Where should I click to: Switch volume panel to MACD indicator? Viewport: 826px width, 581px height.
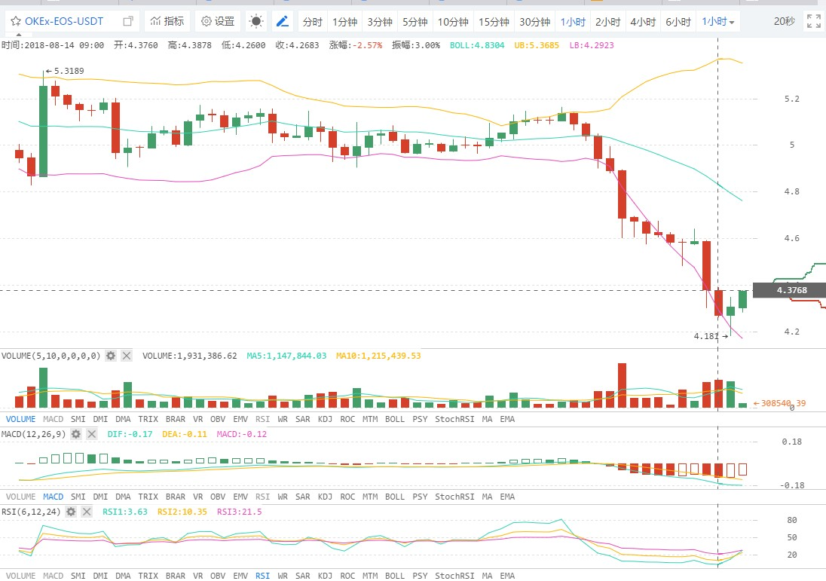coord(54,419)
